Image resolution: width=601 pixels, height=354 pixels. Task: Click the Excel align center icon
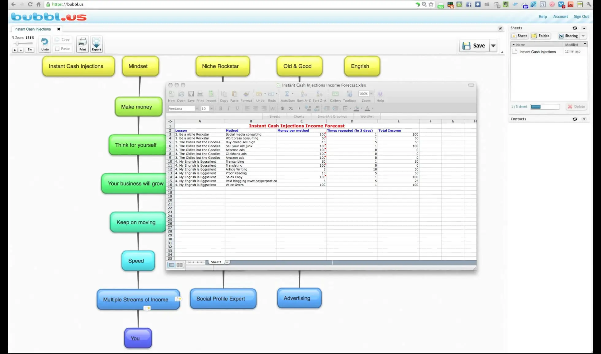[255, 108]
